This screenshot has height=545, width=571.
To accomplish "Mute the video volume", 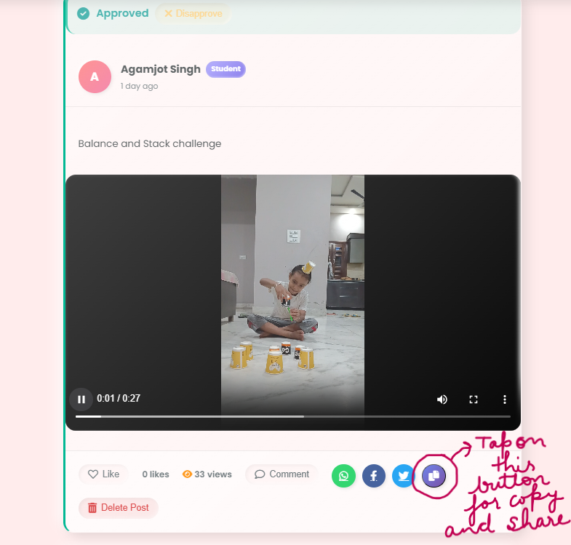I will 442,399.
